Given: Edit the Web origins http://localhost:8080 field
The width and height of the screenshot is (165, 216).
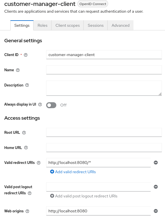Looking at the screenshot, I should [x=98, y=211].
